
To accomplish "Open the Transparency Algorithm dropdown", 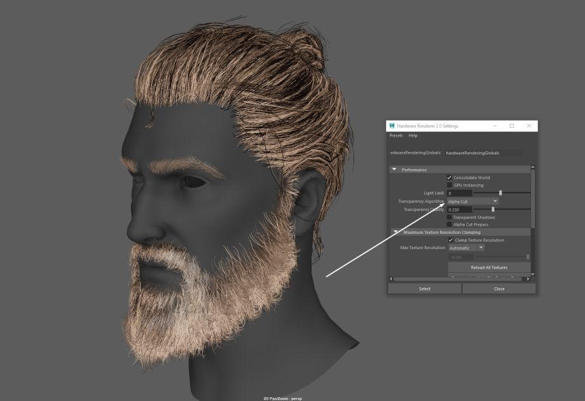I will coord(472,201).
